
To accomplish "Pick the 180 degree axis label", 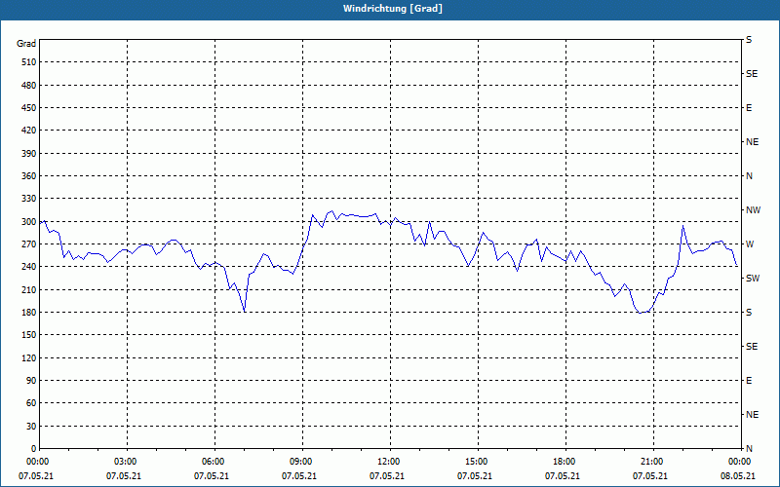I will coord(29,313).
